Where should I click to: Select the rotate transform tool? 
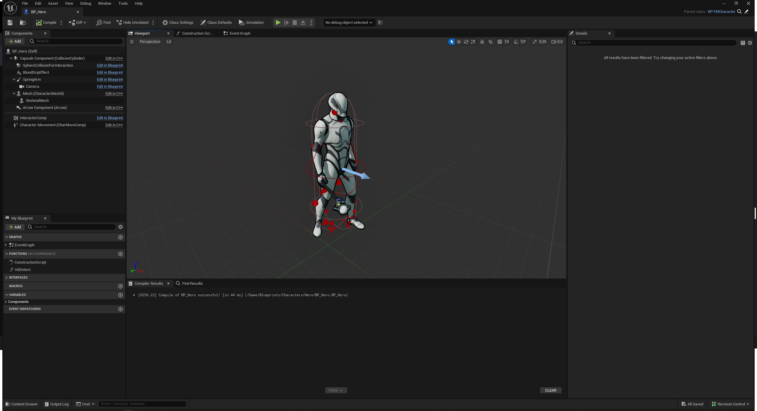click(x=466, y=42)
